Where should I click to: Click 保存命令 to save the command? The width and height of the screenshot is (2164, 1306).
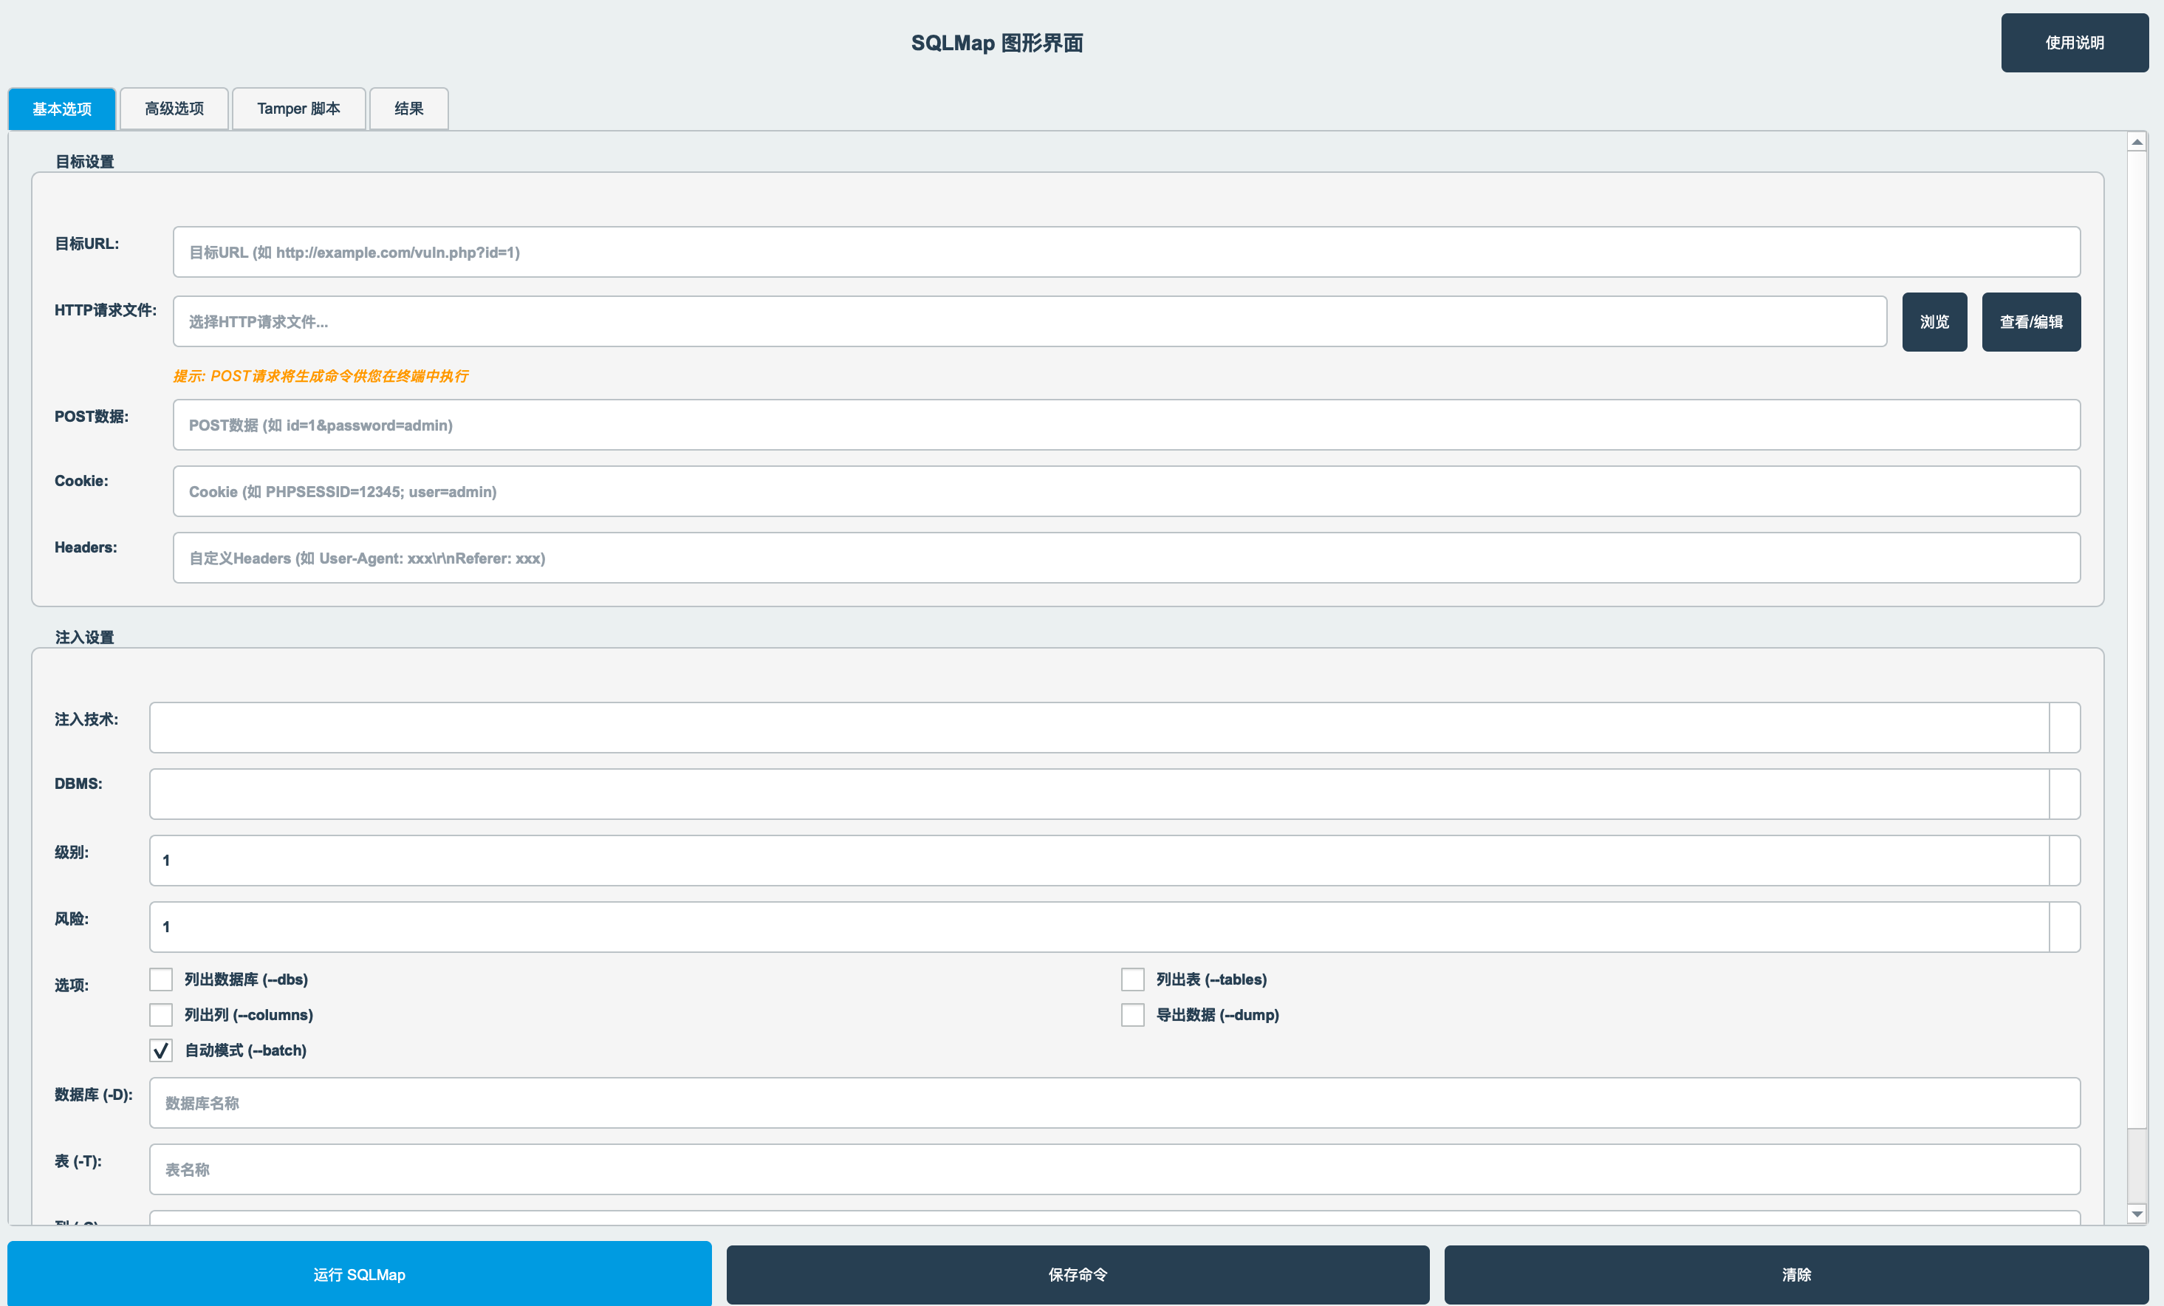tap(1078, 1273)
